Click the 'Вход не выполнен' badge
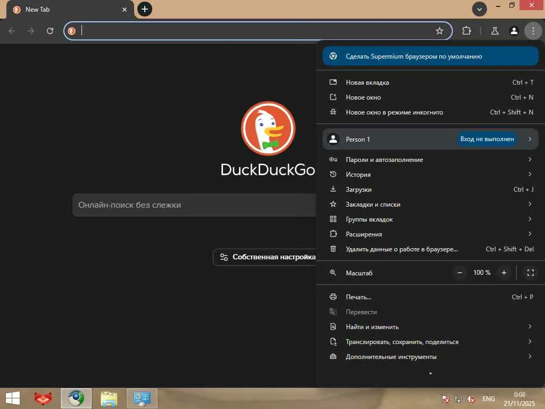Image resolution: width=545 pixels, height=409 pixels. pos(487,139)
